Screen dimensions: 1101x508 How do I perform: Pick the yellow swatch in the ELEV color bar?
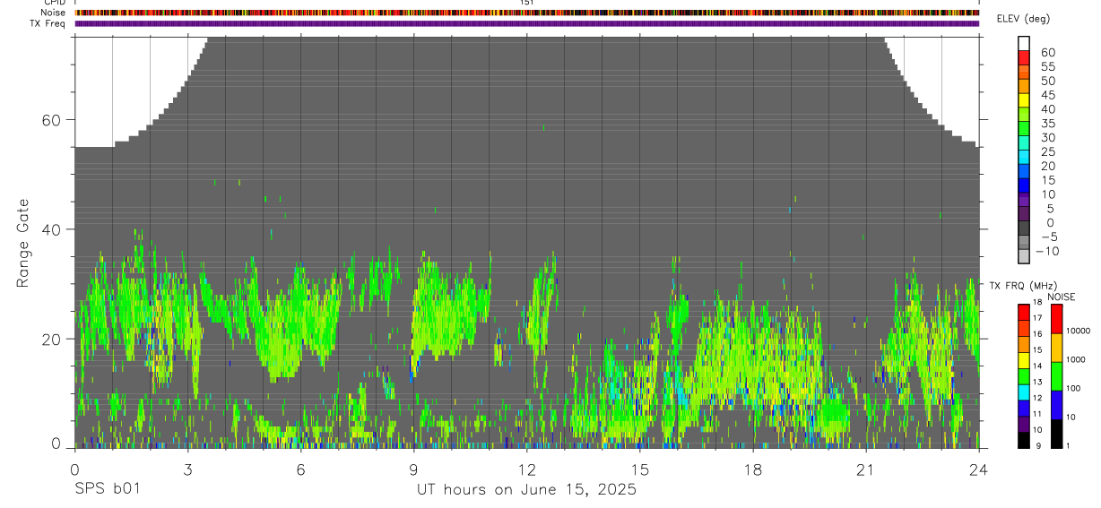1024,100
